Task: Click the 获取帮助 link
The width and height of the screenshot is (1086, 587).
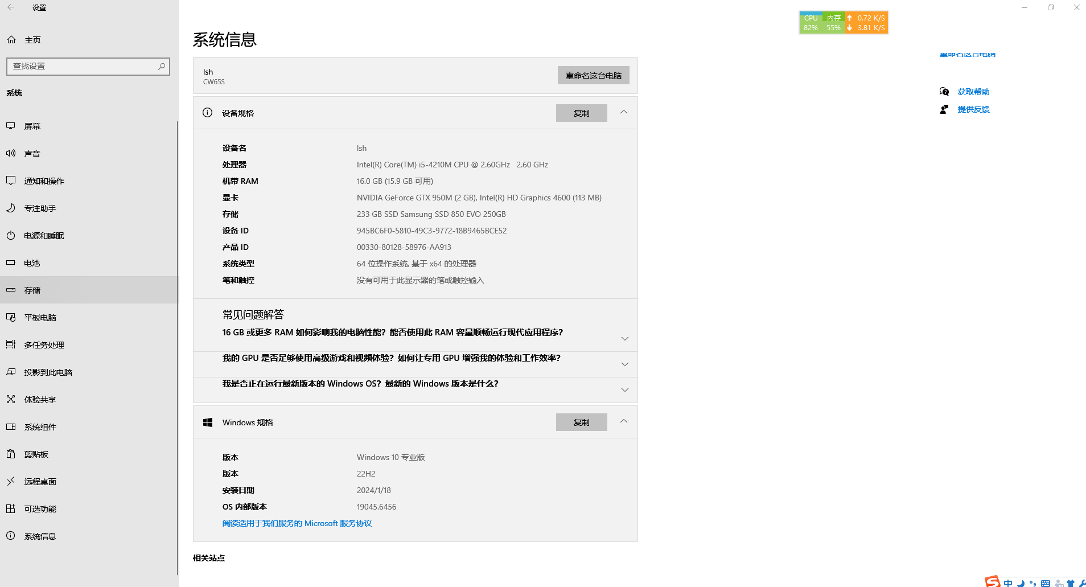Action: (x=973, y=92)
